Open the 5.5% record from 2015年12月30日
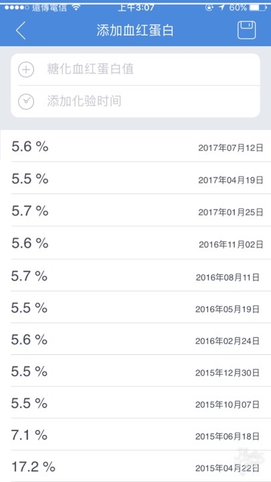This screenshot has width=271, height=482. click(135, 371)
